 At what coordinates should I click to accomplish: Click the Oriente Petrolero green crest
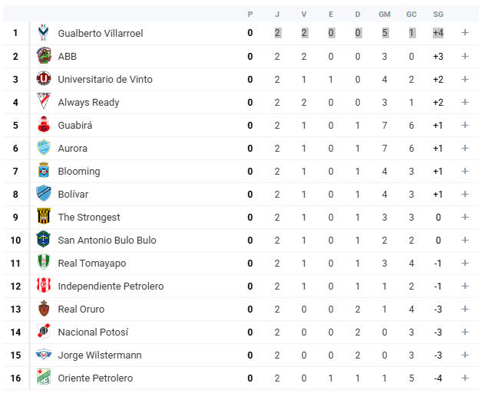pyautogui.click(x=44, y=377)
